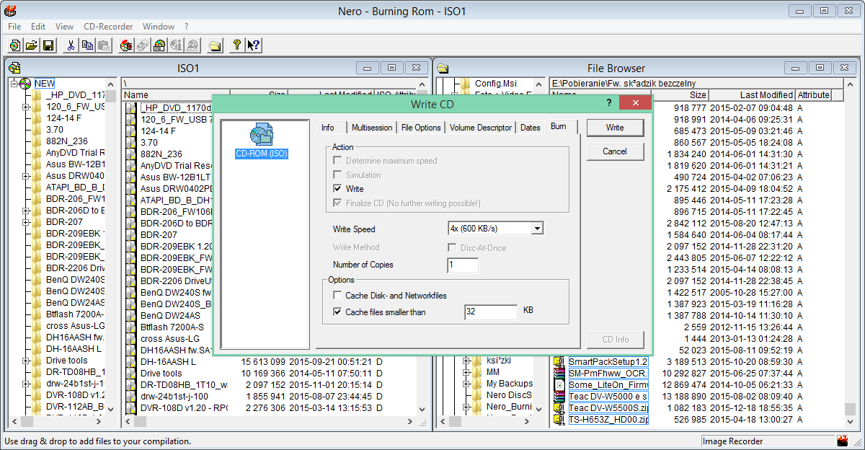
Task: Expand the 120_6_FW_US folder in ISO1 tree
Action: click(26, 107)
